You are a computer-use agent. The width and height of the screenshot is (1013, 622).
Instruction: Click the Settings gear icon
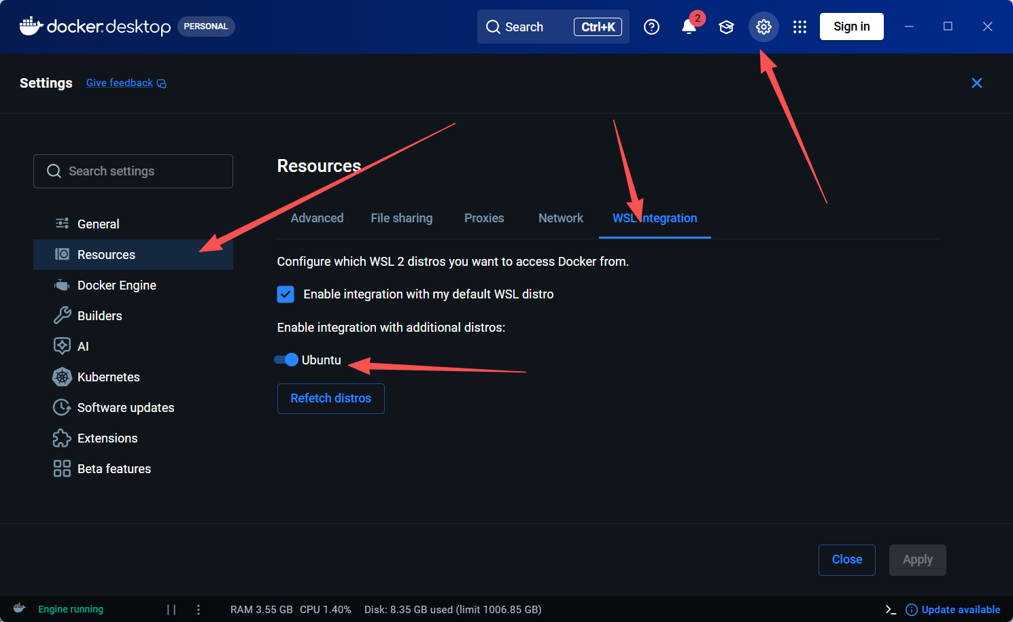tap(763, 27)
